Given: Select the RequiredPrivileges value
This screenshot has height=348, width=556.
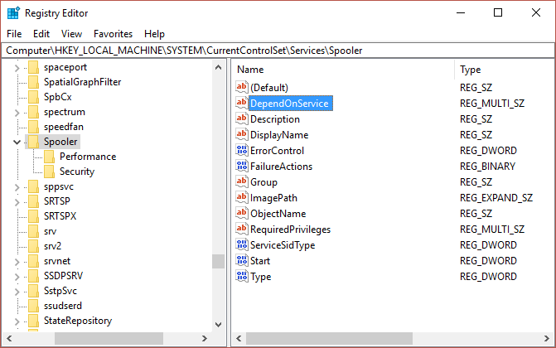Looking at the screenshot, I should click(290, 230).
